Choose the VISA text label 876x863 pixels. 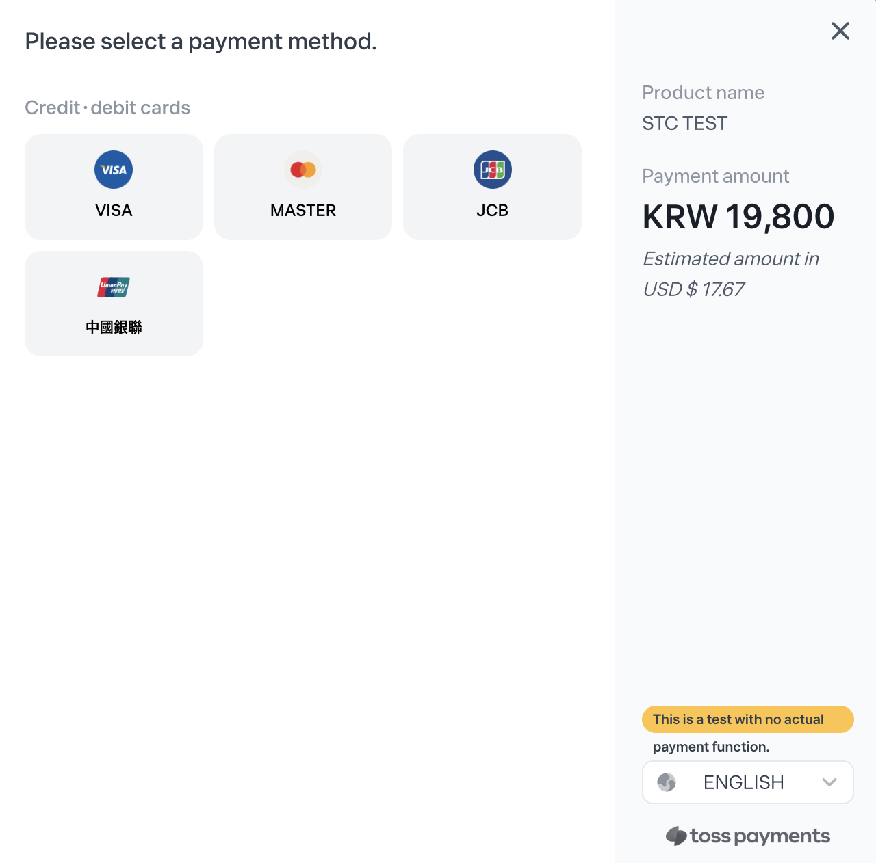point(114,211)
